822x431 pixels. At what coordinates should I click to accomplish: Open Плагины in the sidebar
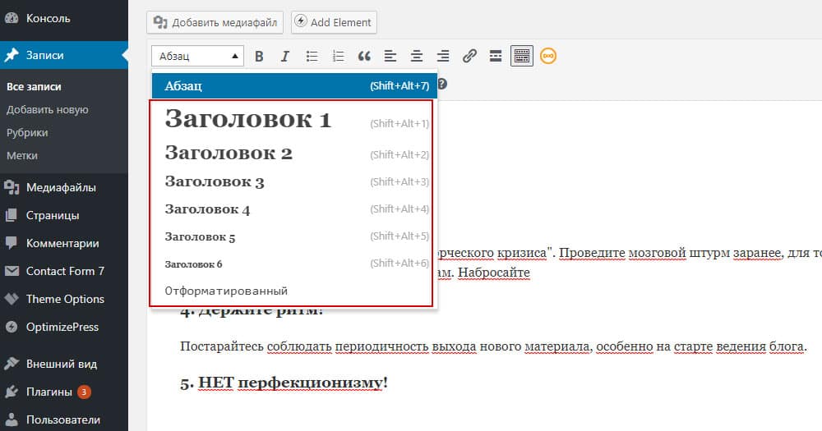49,392
